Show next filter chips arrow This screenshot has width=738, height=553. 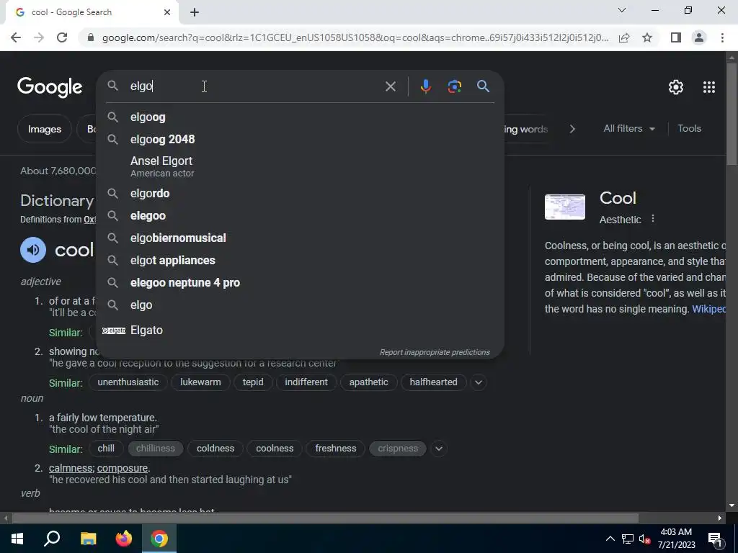(572, 129)
